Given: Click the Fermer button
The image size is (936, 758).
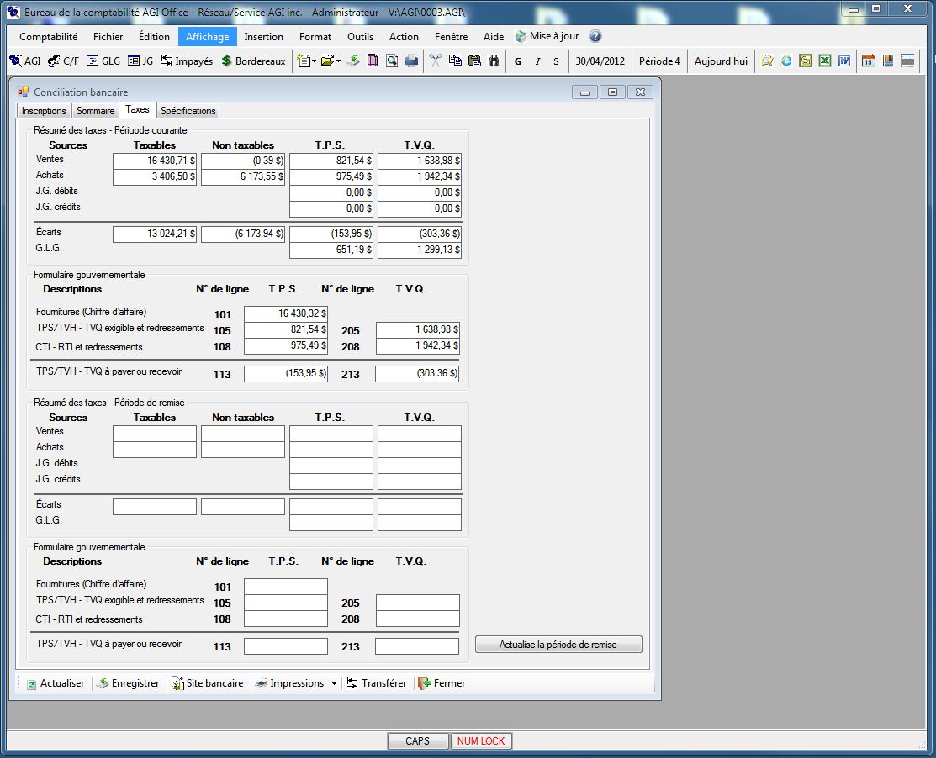Looking at the screenshot, I should [442, 683].
